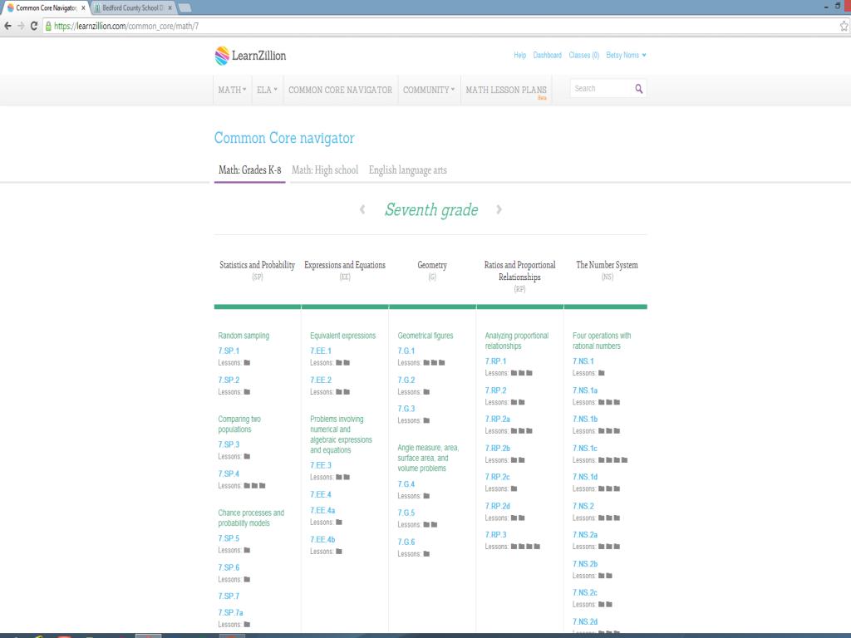Click the secure padlock icon in address bar

[x=48, y=26]
